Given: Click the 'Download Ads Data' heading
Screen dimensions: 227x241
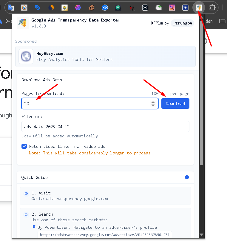Looking at the screenshot, I should point(41,80).
